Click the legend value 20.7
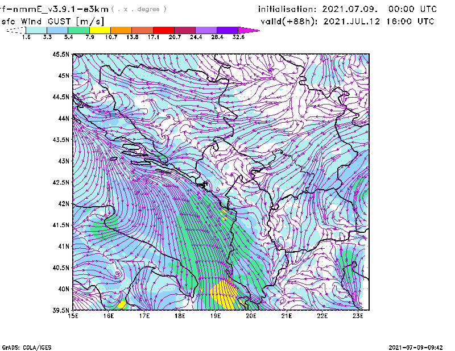 pos(175,37)
